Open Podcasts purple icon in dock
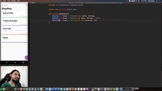The image size is (162, 91). point(87,89)
